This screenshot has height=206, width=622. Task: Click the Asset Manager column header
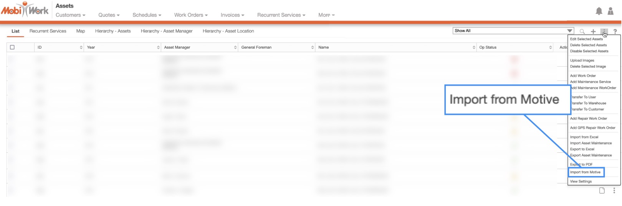click(177, 47)
